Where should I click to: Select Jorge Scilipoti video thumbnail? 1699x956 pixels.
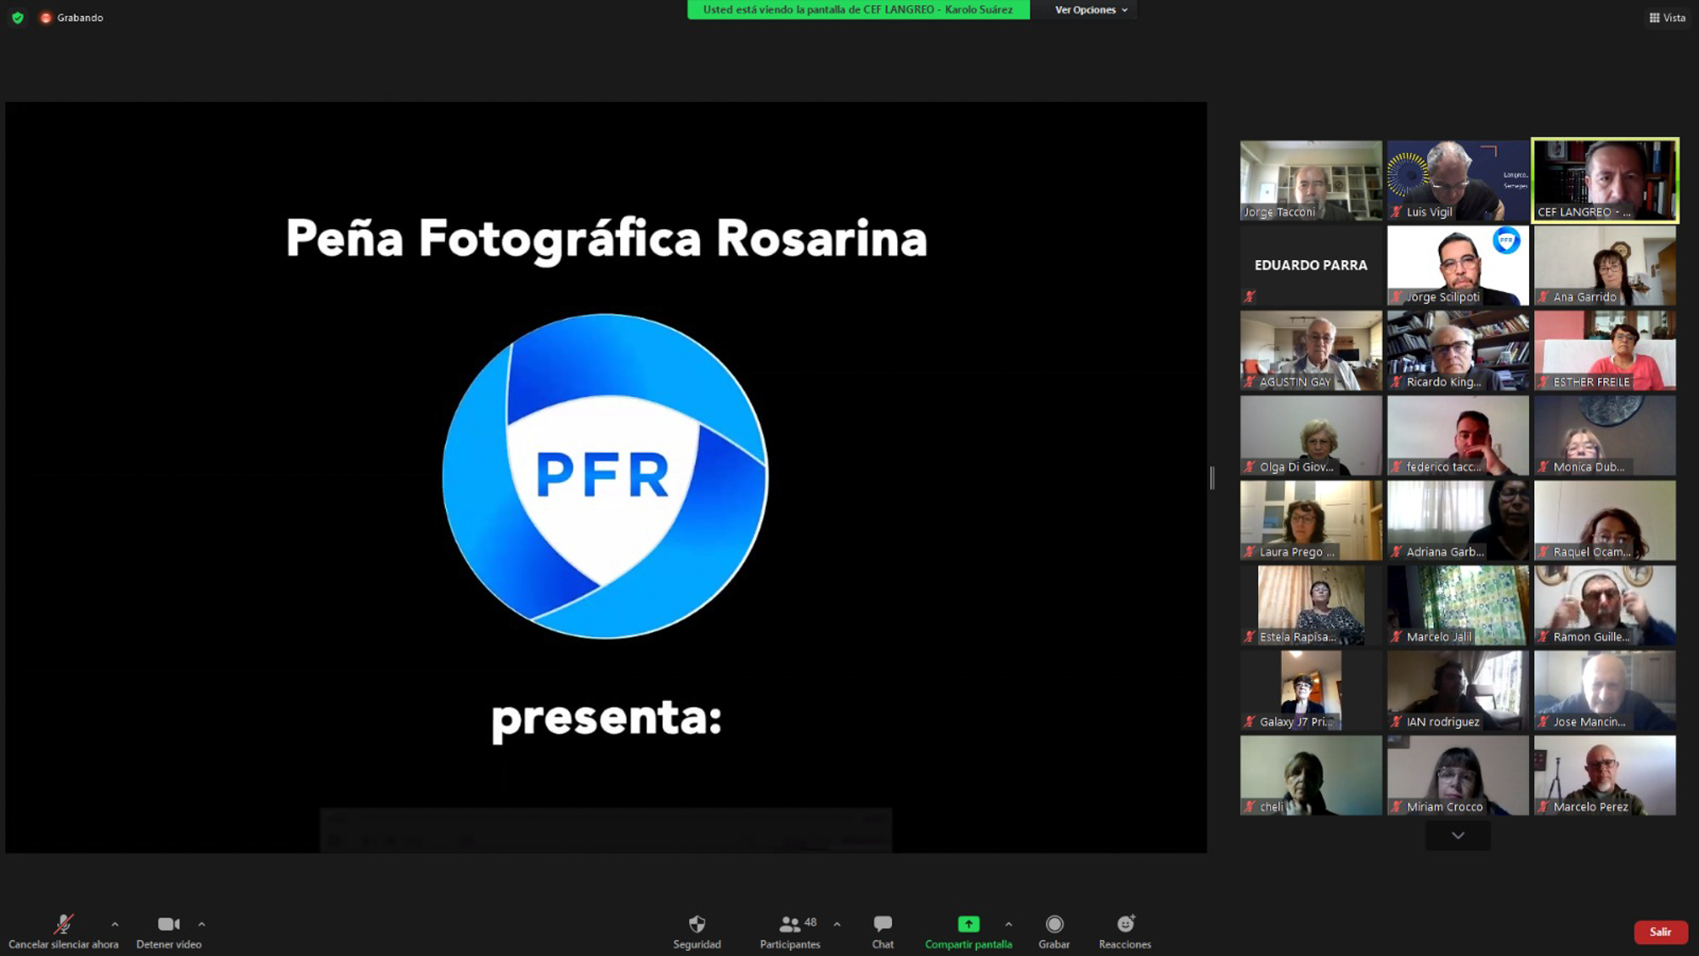[1458, 265]
